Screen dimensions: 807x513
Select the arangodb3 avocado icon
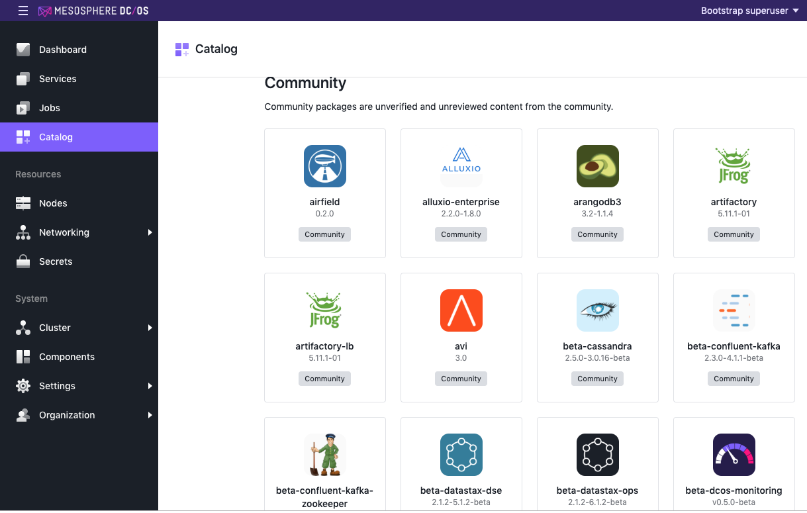[x=598, y=166]
